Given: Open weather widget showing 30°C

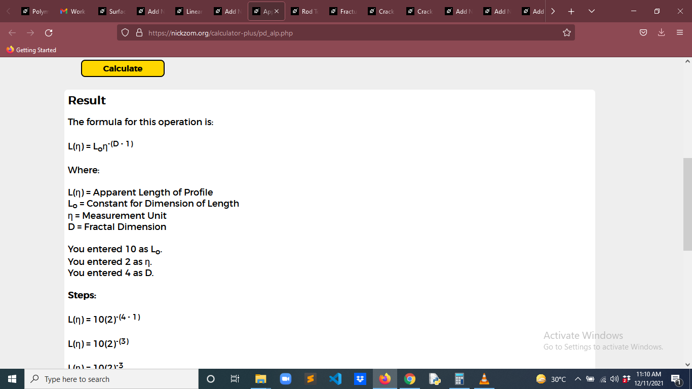Looking at the screenshot, I should pos(551,379).
